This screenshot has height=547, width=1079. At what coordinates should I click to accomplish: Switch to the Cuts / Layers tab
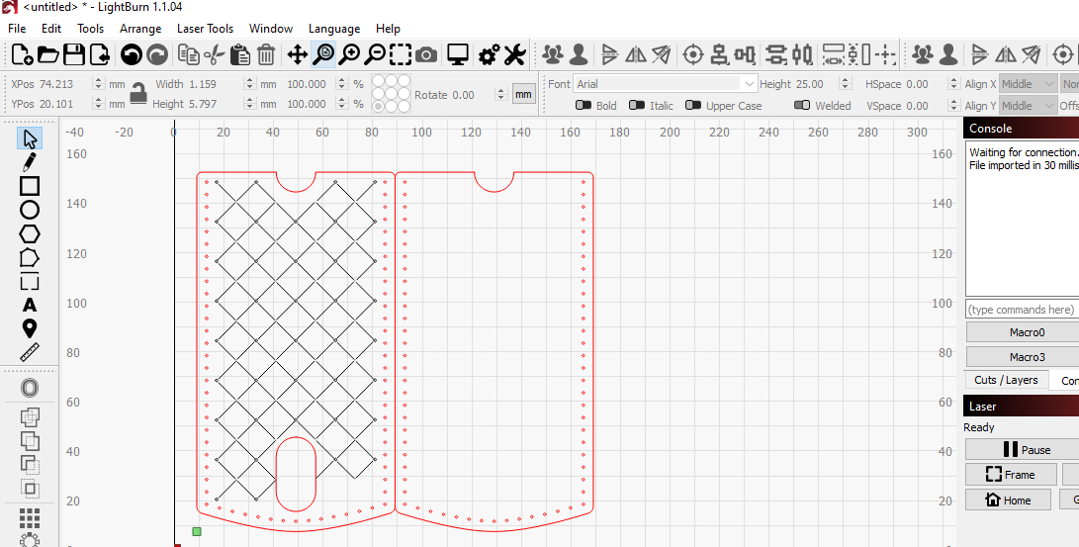pos(1006,380)
